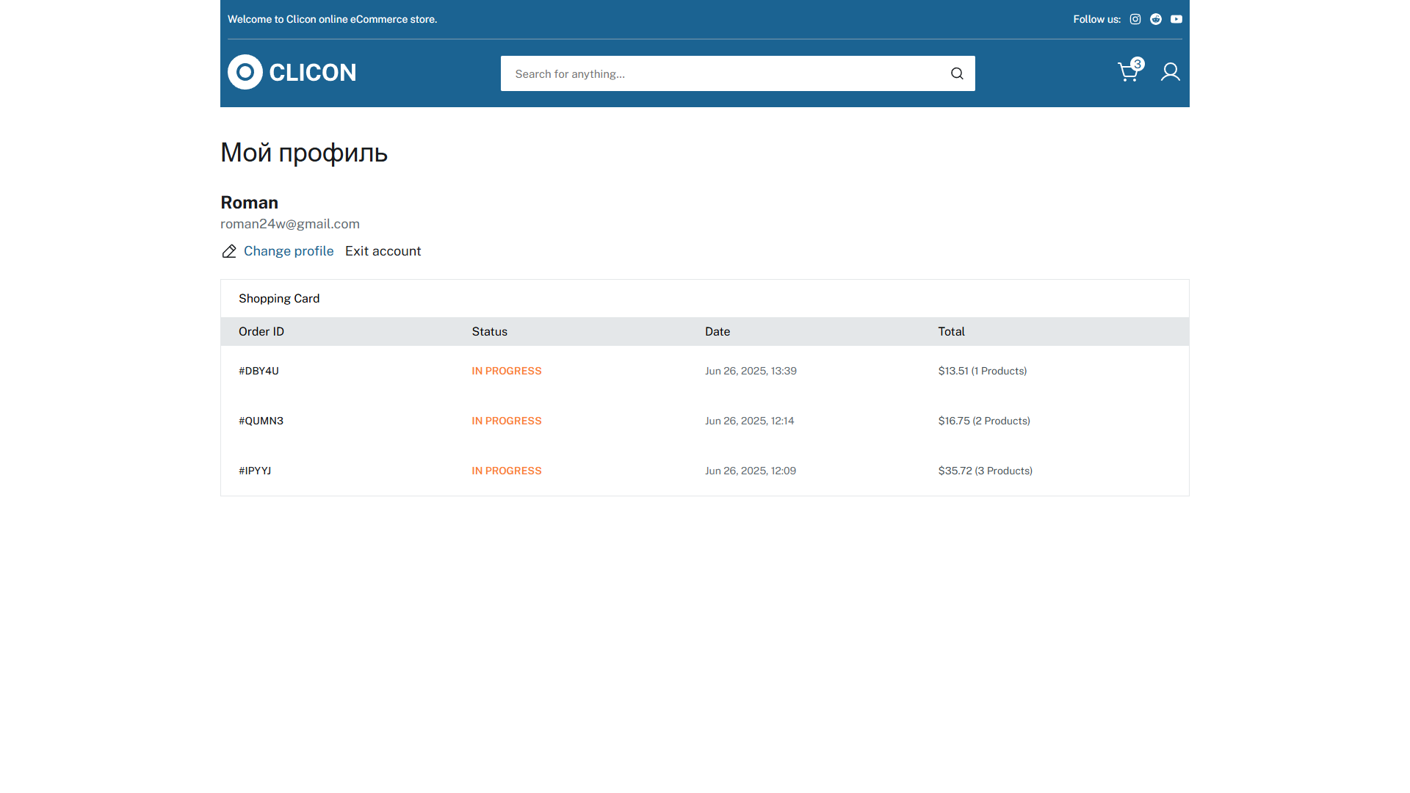Click the shopping cart icon
The image size is (1410, 793).
(x=1127, y=73)
